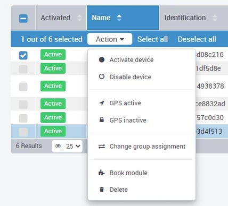The image size is (228, 206).
Task: Click the filled circle Activate device icon
Action: click(102, 60)
